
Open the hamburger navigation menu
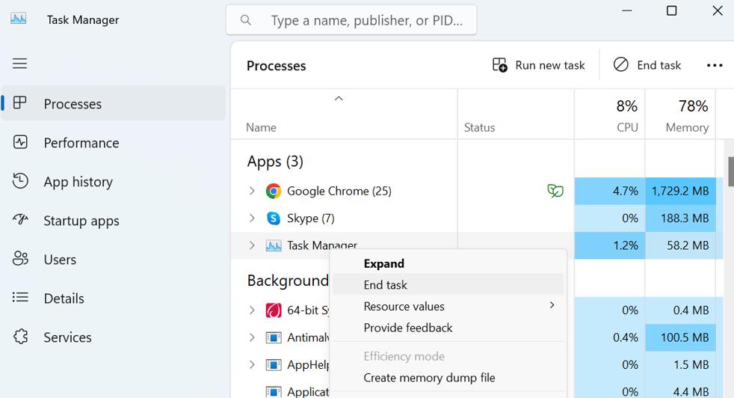pos(19,64)
